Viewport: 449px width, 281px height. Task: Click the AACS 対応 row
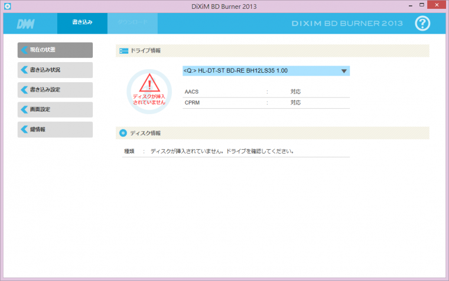266,92
